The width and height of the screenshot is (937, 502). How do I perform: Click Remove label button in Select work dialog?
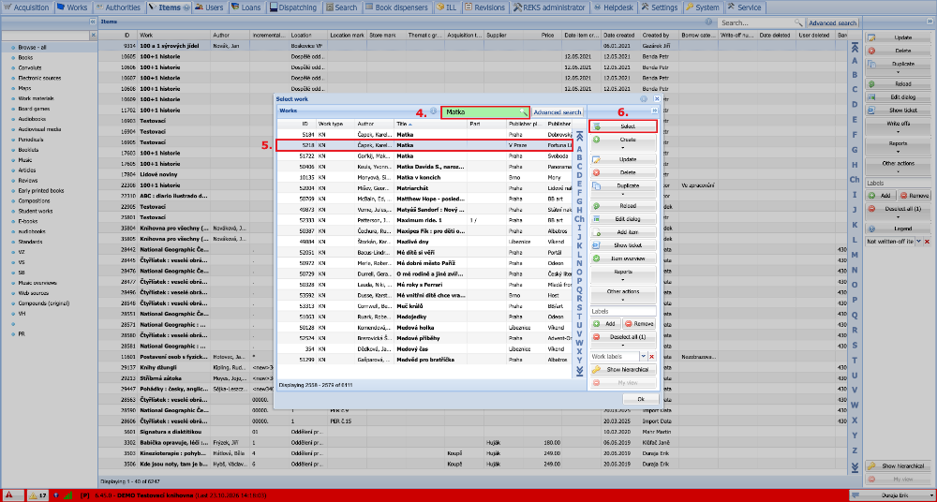[639, 323]
